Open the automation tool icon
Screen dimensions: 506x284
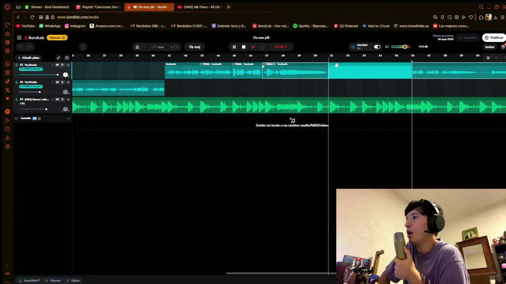coord(58,58)
